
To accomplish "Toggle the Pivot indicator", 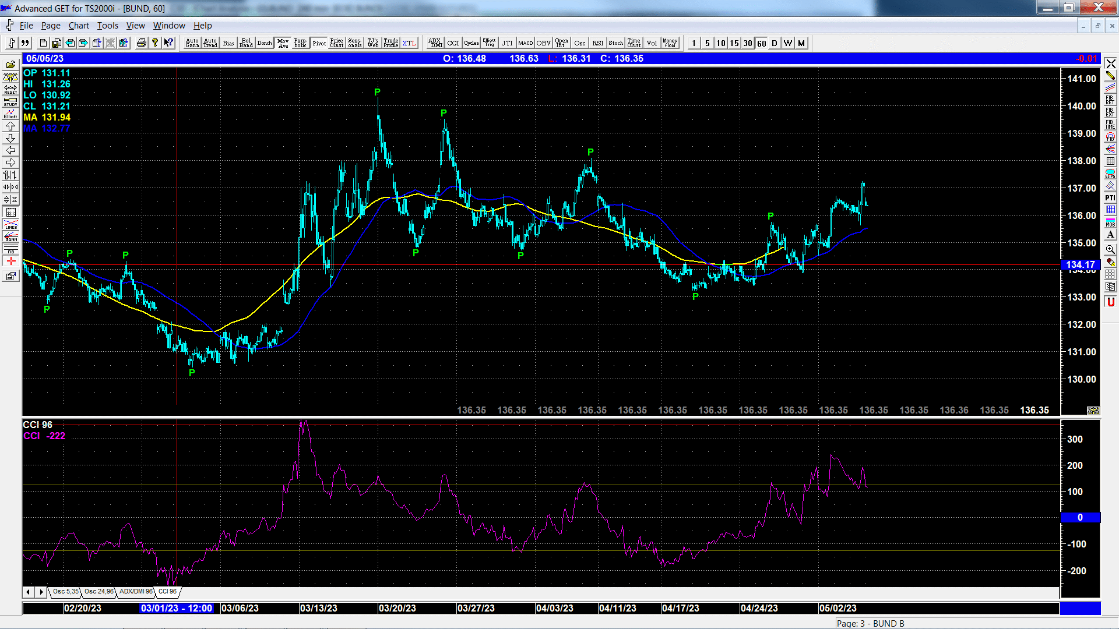I will [x=319, y=43].
